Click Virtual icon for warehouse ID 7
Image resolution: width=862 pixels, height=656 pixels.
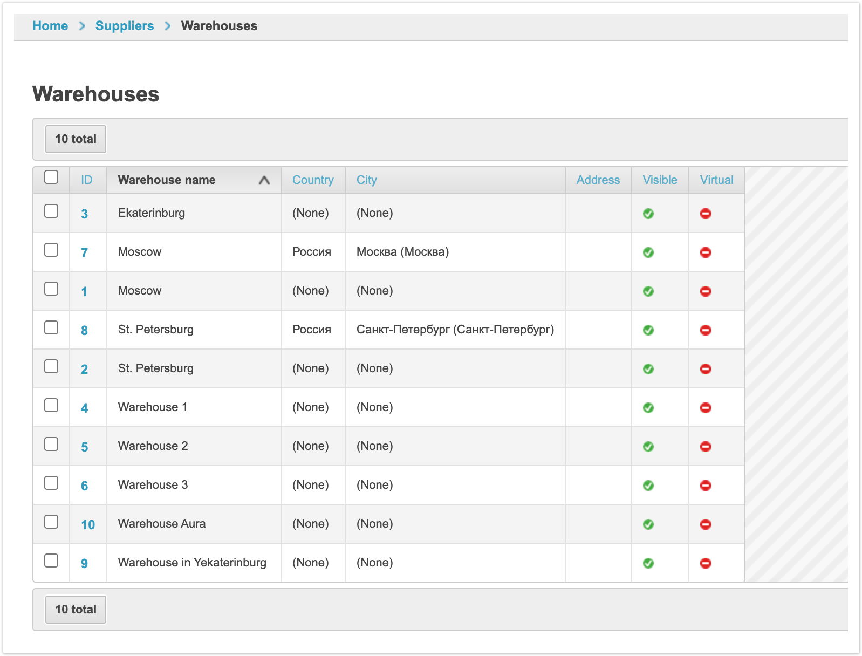pyautogui.click(x=705, y=252)
